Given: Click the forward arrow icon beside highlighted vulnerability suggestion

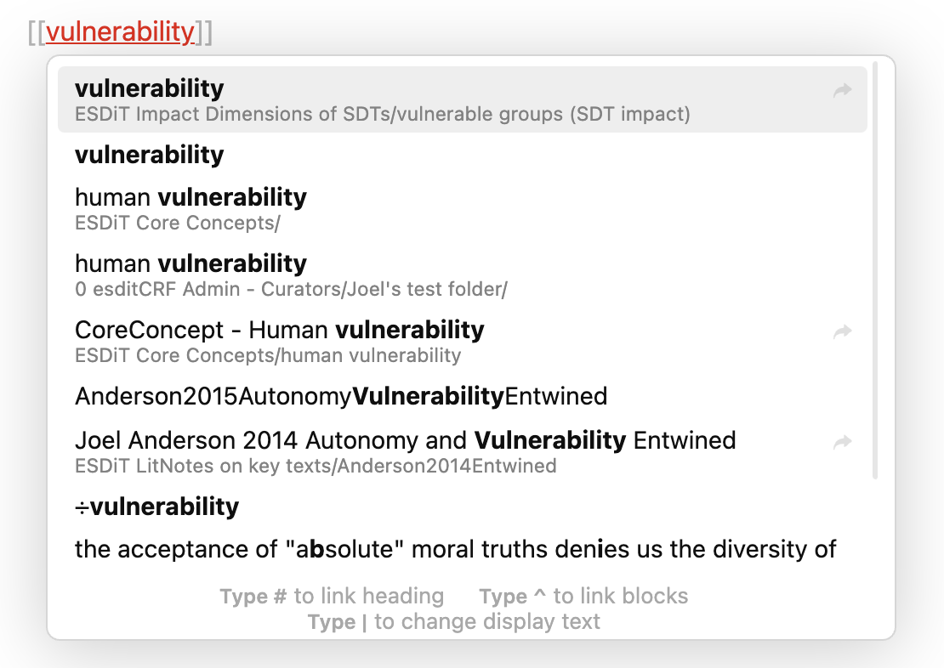Looking at the screenshot, I should click(841, 88).
